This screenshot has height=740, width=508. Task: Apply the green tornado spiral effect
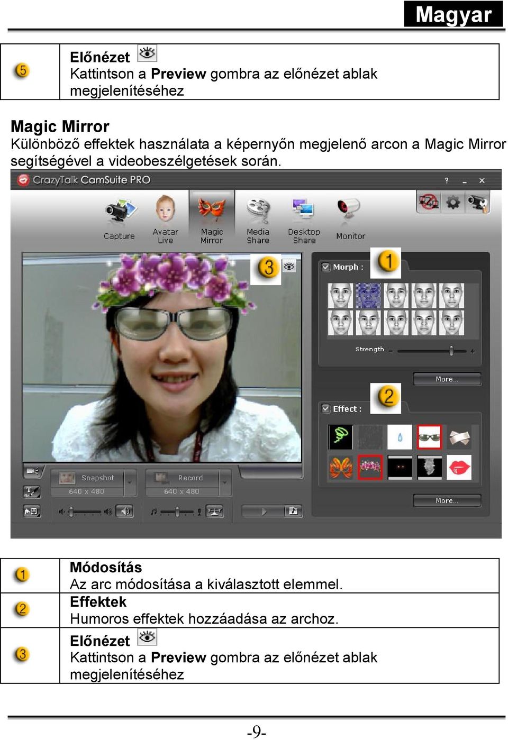click(341, 437)
